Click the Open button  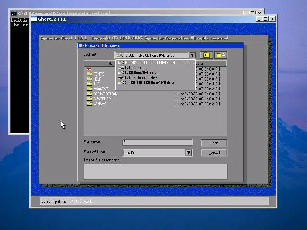tap(214, 143)
